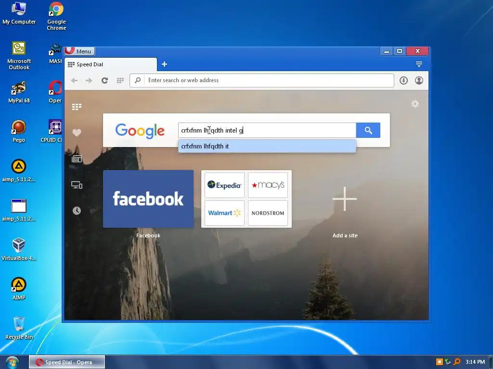Go back with the back arrow
This screenshot has width=493, height=369.
(74, 80)
